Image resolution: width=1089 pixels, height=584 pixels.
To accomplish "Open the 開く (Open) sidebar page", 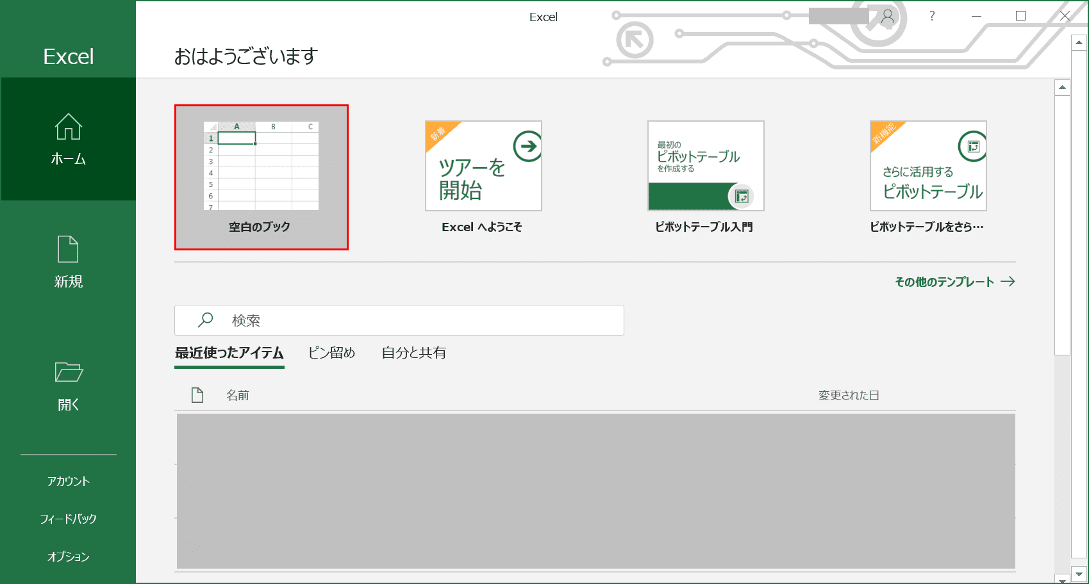I will [68, 386].
